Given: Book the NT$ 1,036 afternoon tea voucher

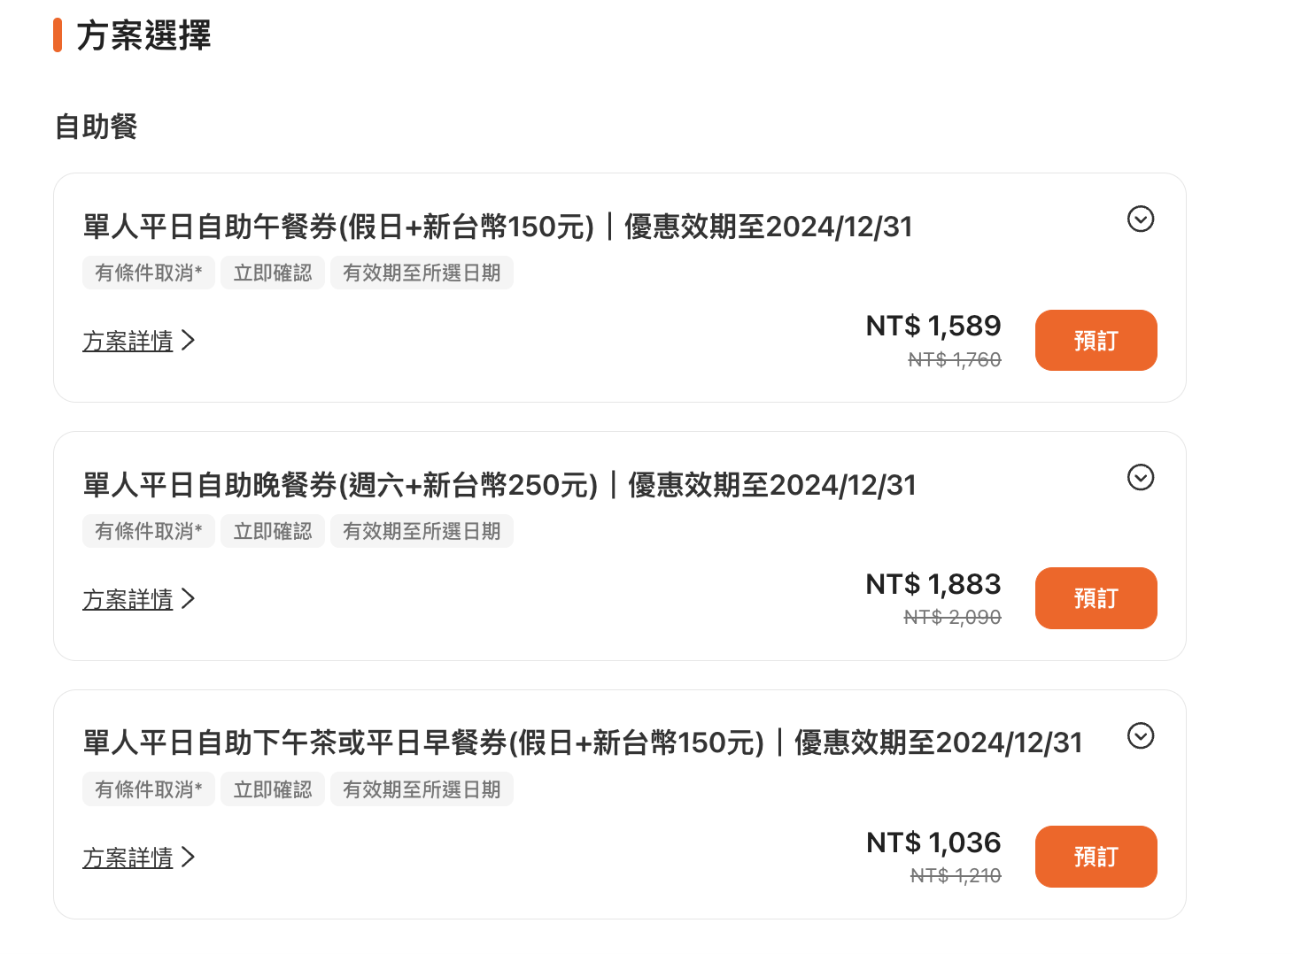Looking at the screenshot, I should 1096,857.
